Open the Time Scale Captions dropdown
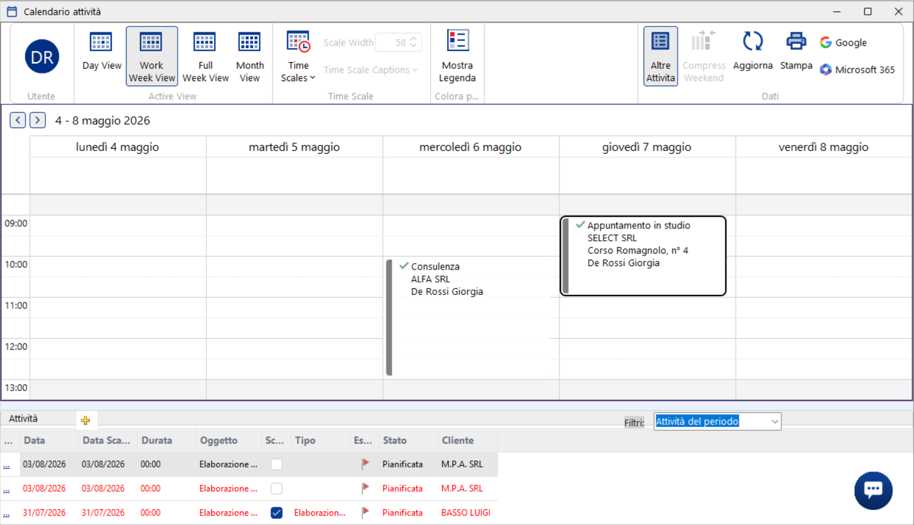 click(371, 70)
